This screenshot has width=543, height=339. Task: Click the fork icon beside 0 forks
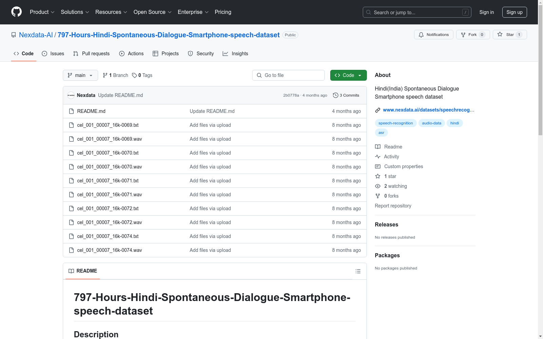pos(378,196)
